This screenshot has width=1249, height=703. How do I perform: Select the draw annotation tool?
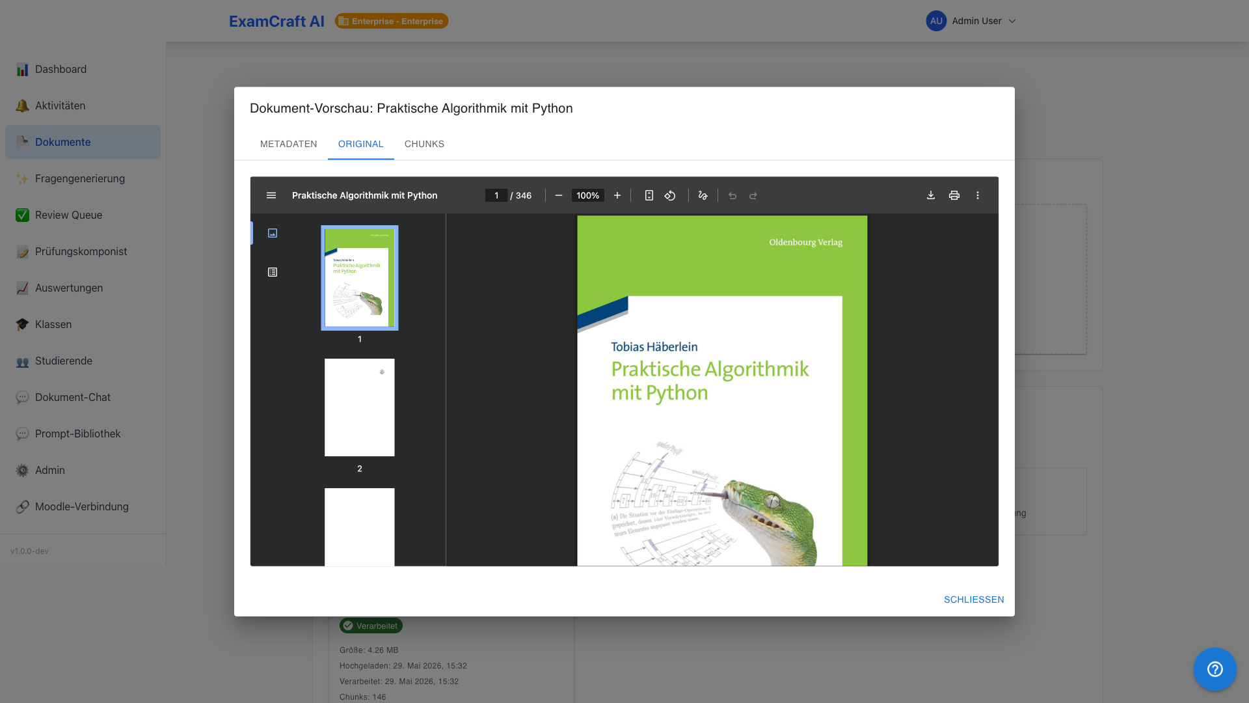(703, 195)
